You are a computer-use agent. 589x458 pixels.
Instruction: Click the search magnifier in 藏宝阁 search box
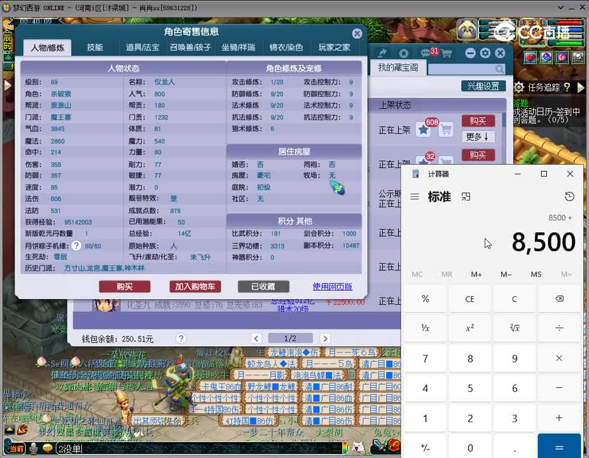tap(499, 69)
